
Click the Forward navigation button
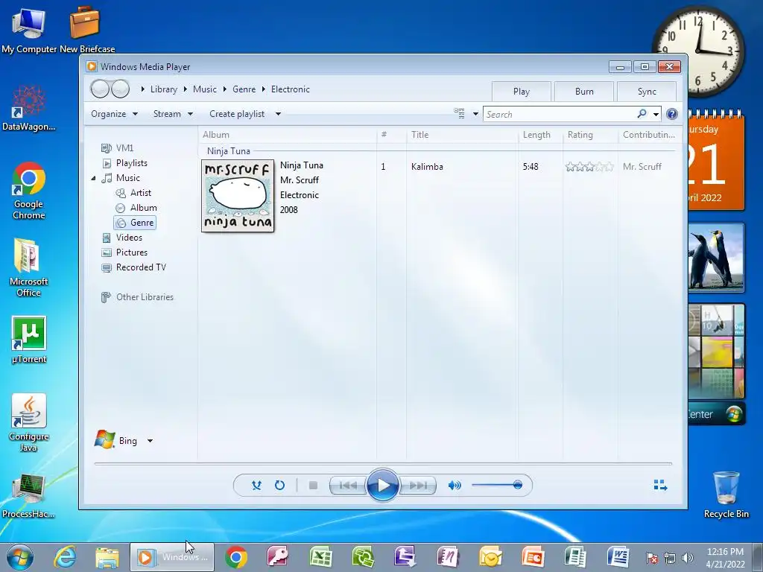point(120,89)
